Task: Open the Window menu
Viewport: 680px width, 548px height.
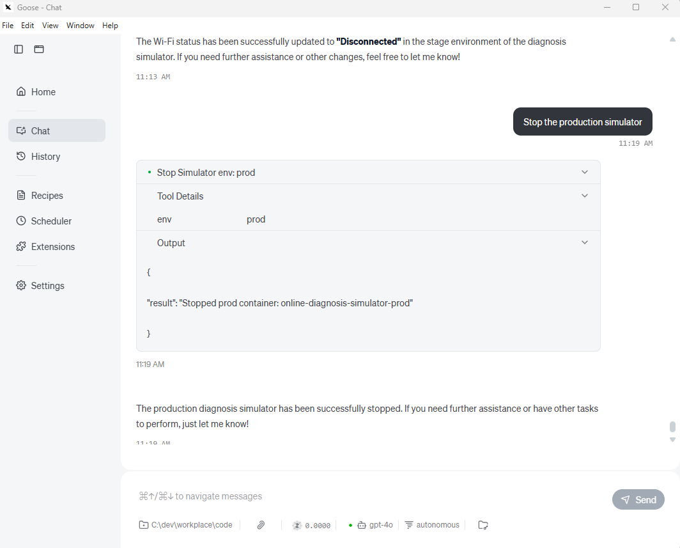Action: [81, 26]
